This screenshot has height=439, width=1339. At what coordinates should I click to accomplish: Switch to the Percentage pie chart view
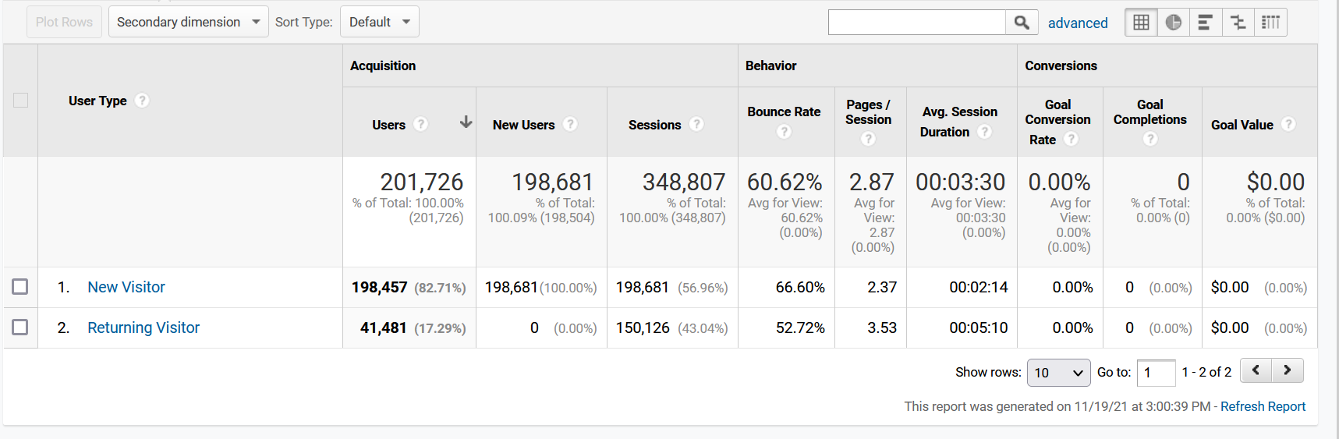[x=1173, y=23]
